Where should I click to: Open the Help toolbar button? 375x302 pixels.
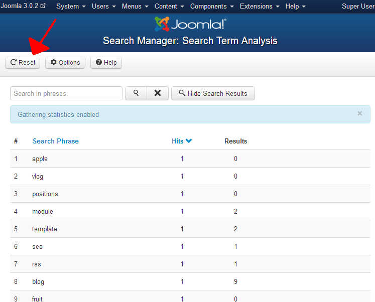(x=106, y=63)
